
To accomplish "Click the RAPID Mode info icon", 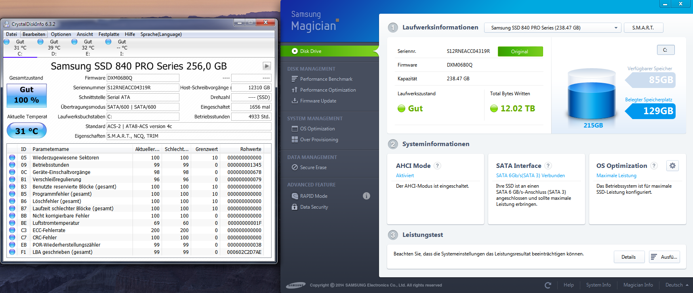I will [x=367, y=196].
